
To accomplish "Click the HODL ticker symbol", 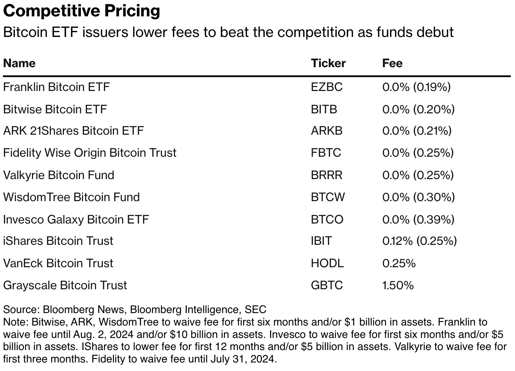I will (x=327, y=263).
